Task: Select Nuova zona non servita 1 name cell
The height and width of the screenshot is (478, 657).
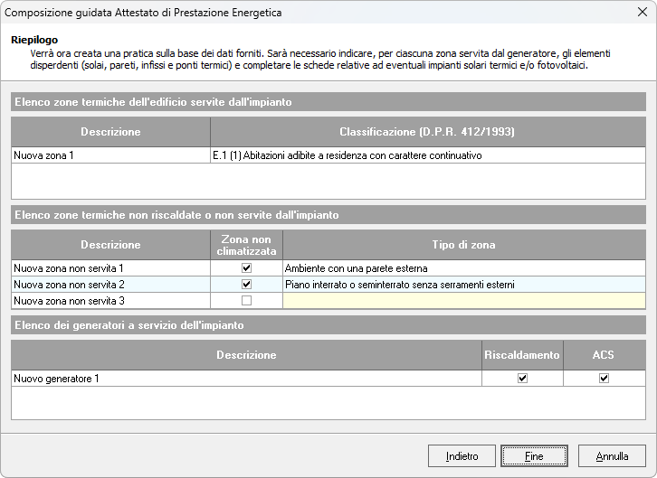Action: [x=110, y=268]
